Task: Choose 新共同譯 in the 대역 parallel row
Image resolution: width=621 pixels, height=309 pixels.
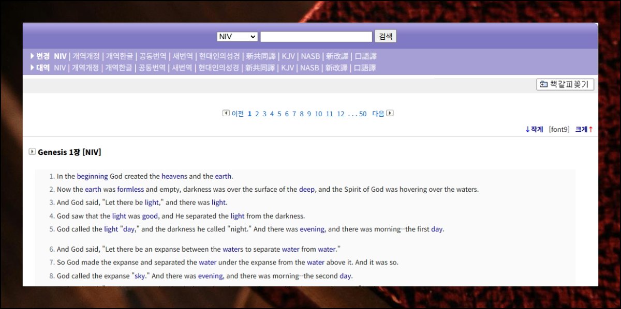Action: click(260, 68)
